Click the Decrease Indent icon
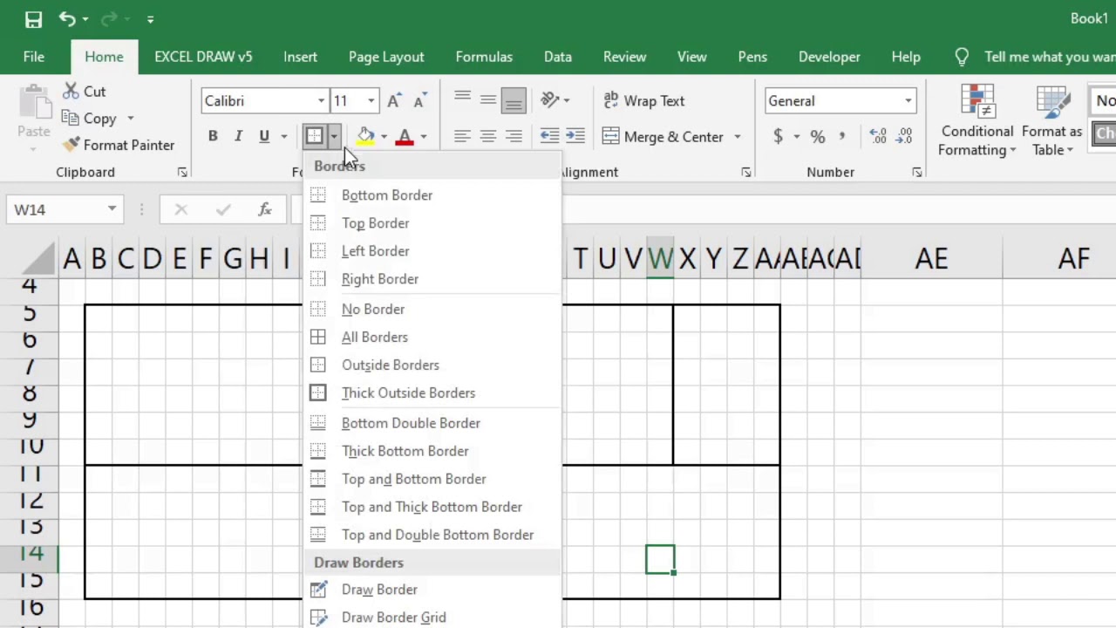This screenshot has height=628, width=1116. coord(549,136)
